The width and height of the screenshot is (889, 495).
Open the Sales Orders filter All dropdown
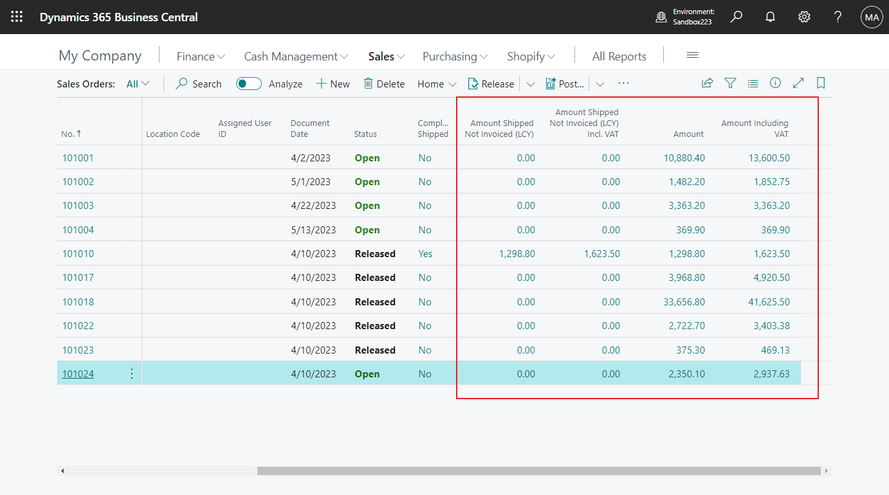(x=138, y=84)
